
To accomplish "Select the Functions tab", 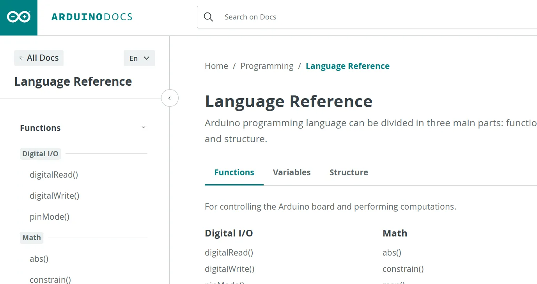I will pyautogui.click(x=234, y=173).
